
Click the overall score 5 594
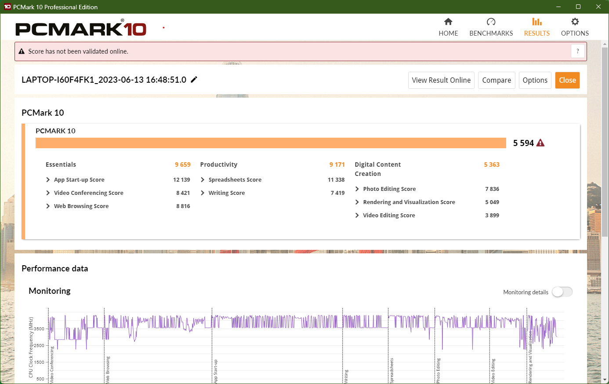click(x=523, y=143)
